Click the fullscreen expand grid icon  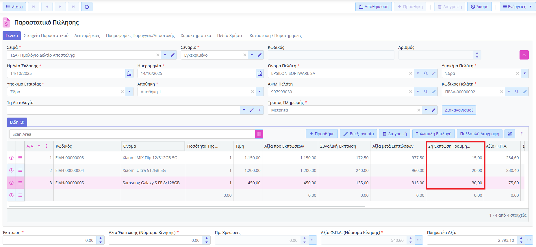click(x=510, y=134)
